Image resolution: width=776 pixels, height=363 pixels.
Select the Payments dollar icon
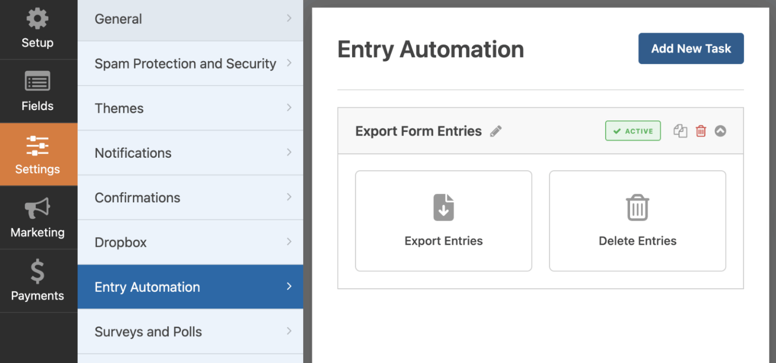click(37, 271)
